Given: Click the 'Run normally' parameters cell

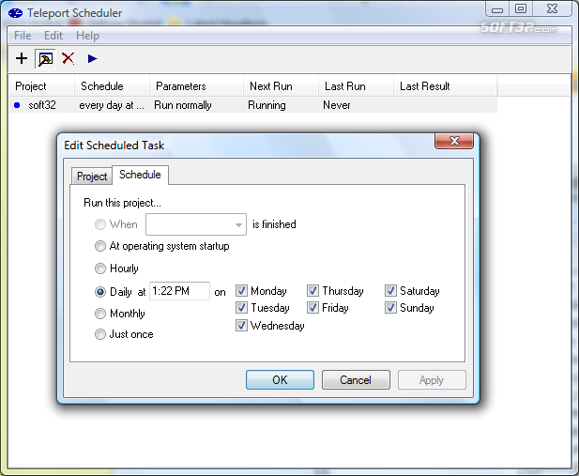Looking at the screenshot, I should coord(183,105).
